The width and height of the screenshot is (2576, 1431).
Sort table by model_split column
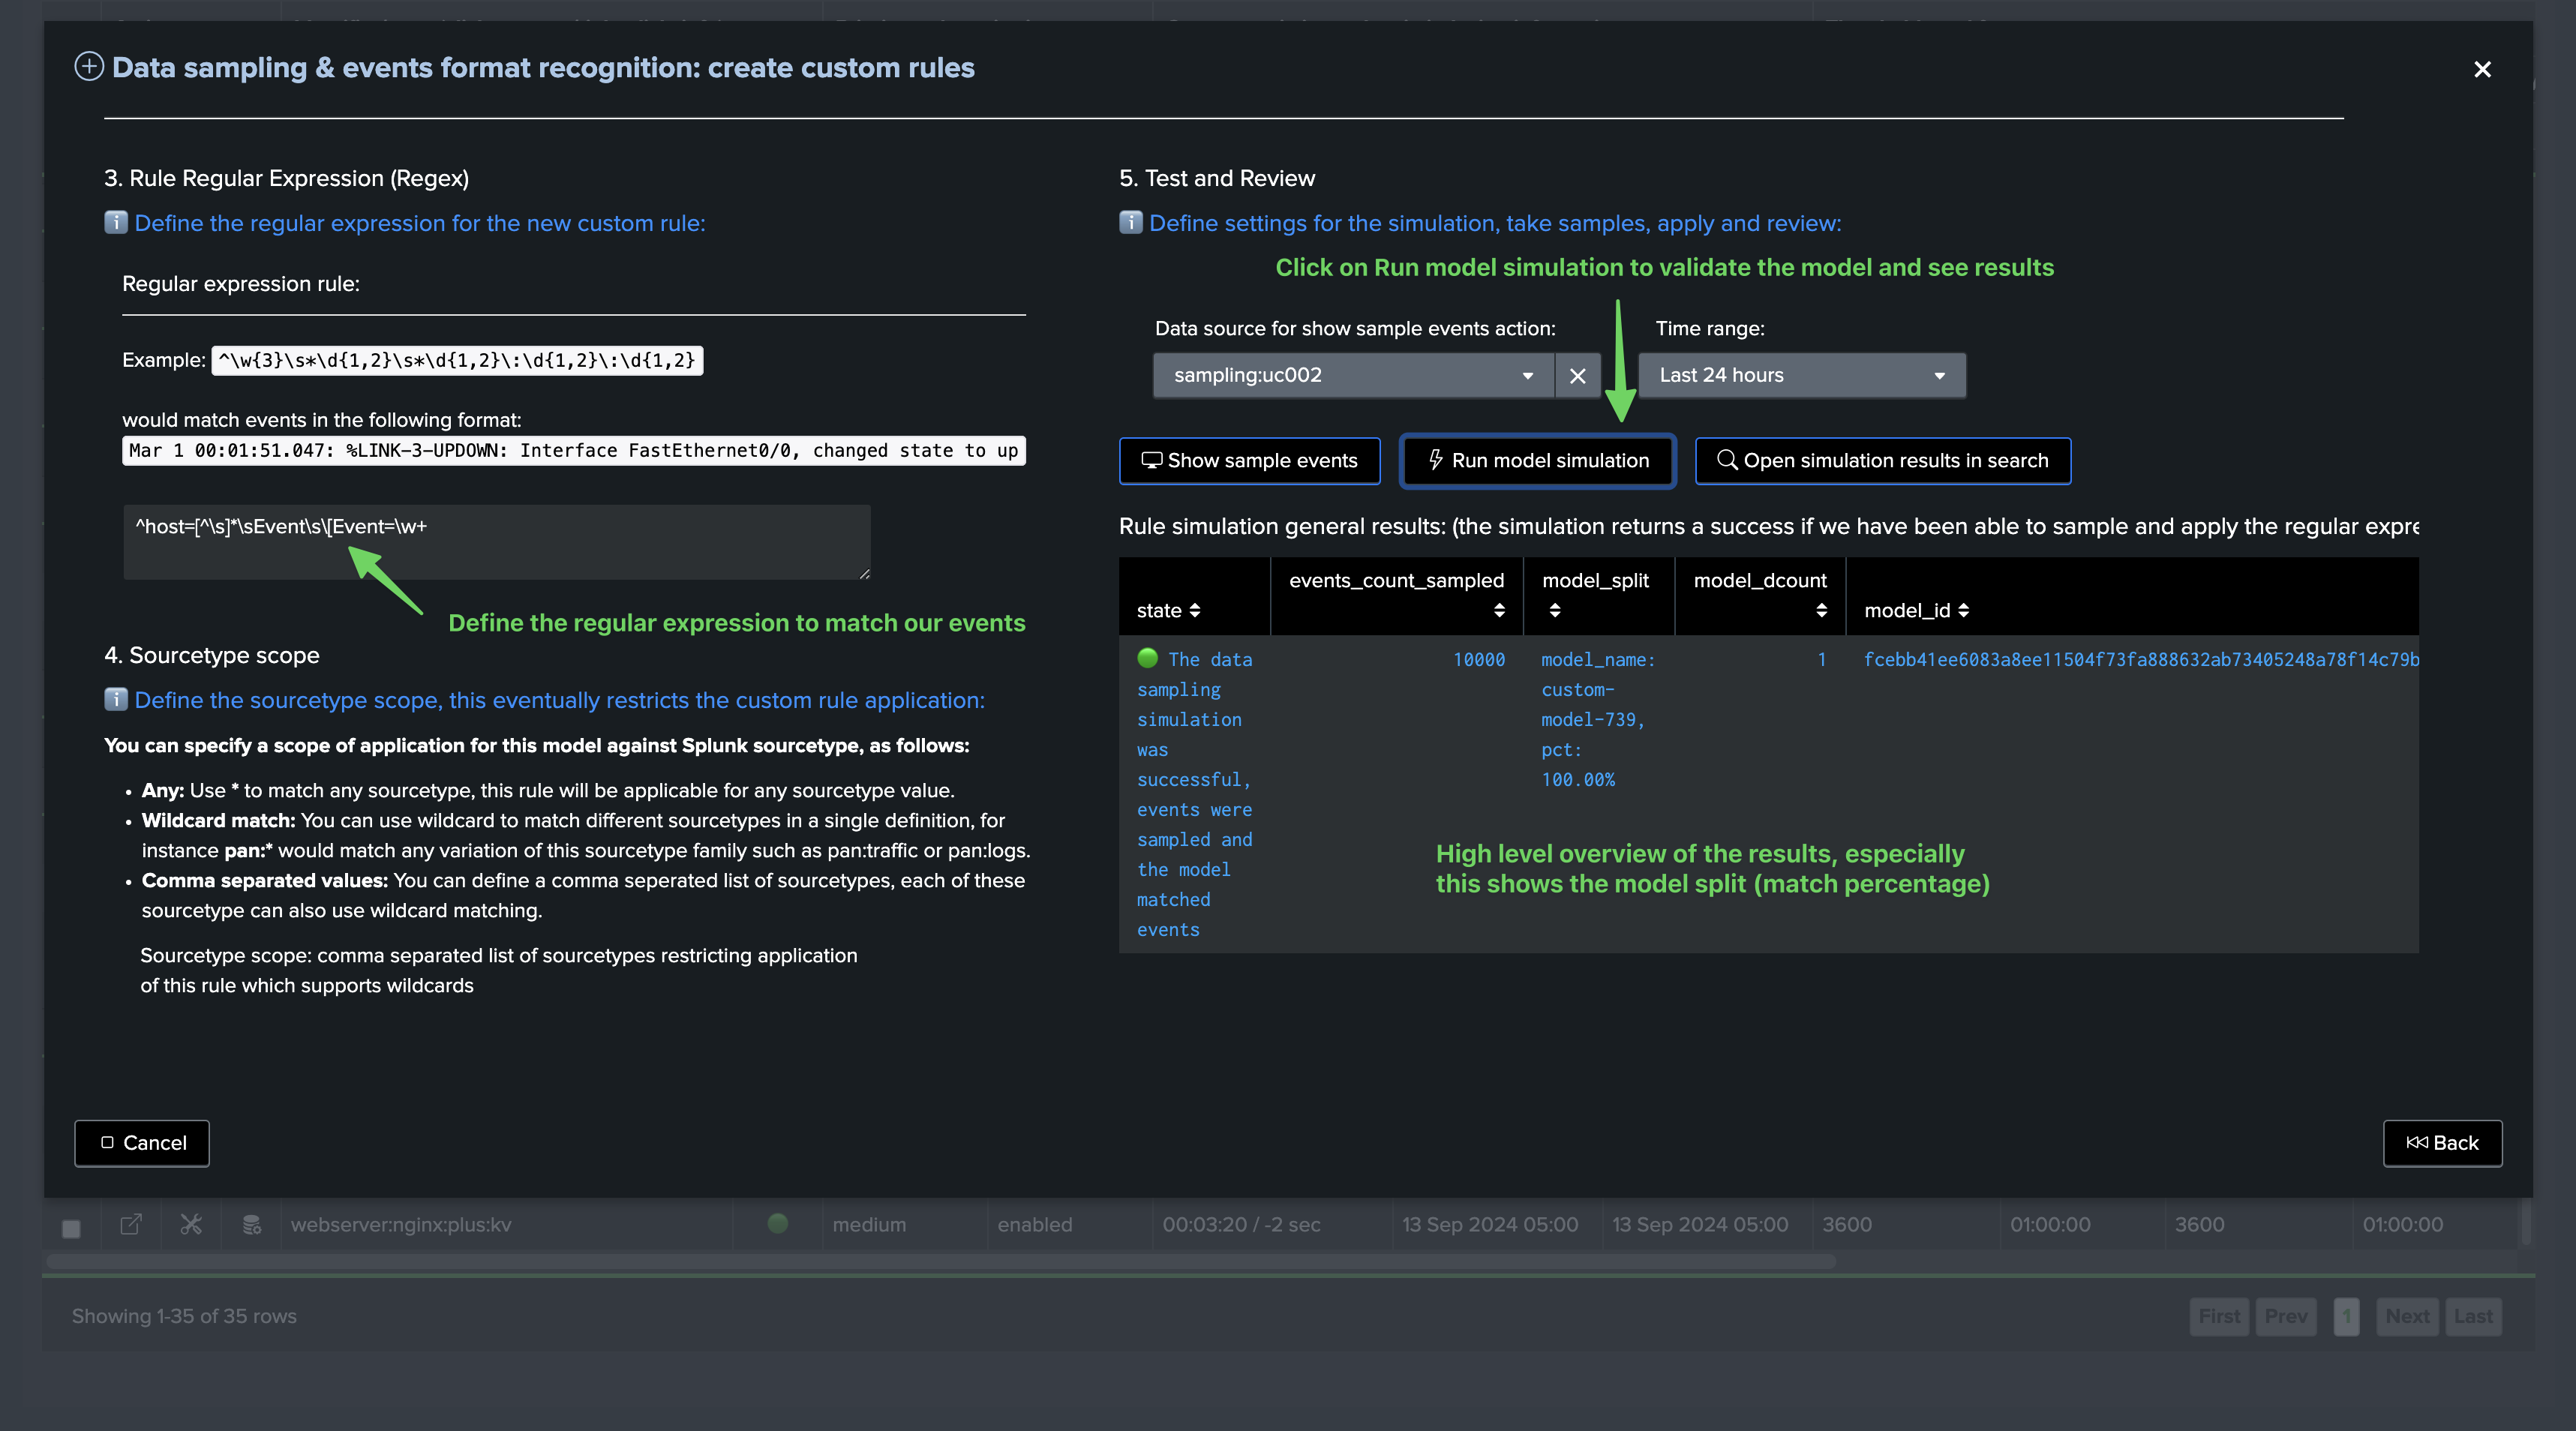tap(1554, 610)
